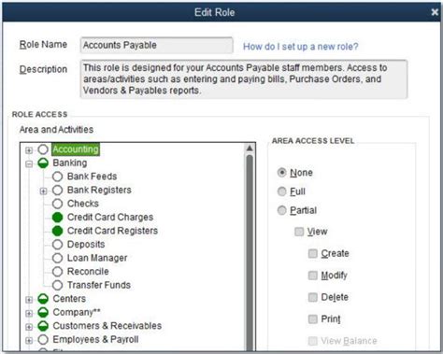Expand the Accounting tree node
This screenshot has width=443, height=354.
point(29,150)
